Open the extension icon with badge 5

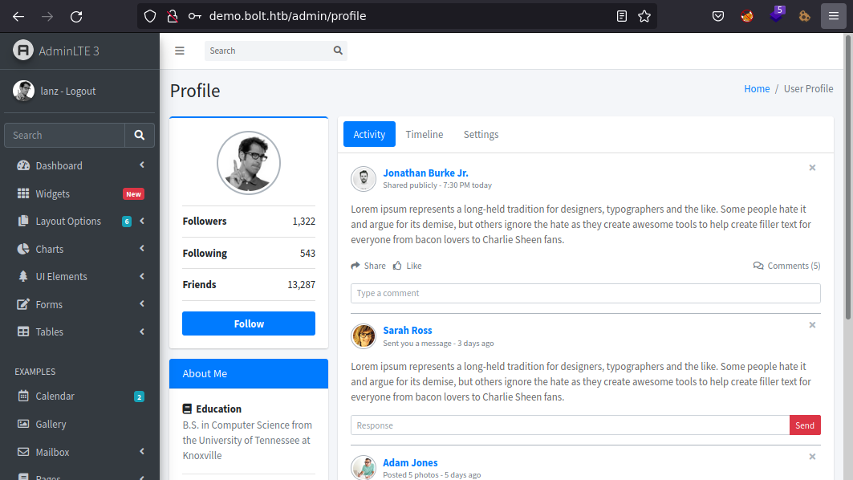click(777, 14)
